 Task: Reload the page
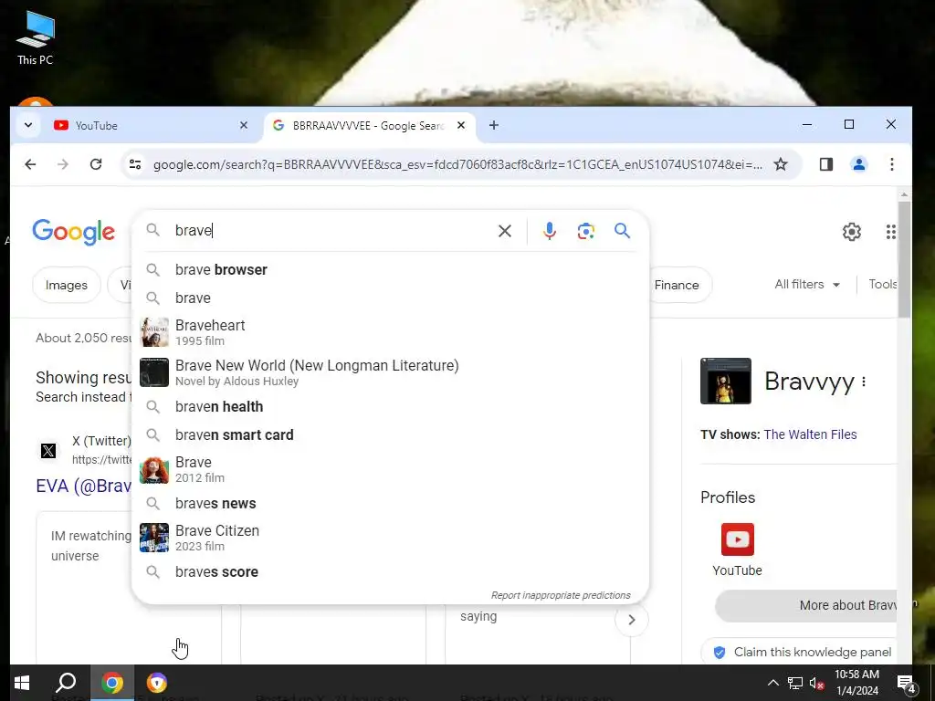[96, 164]
